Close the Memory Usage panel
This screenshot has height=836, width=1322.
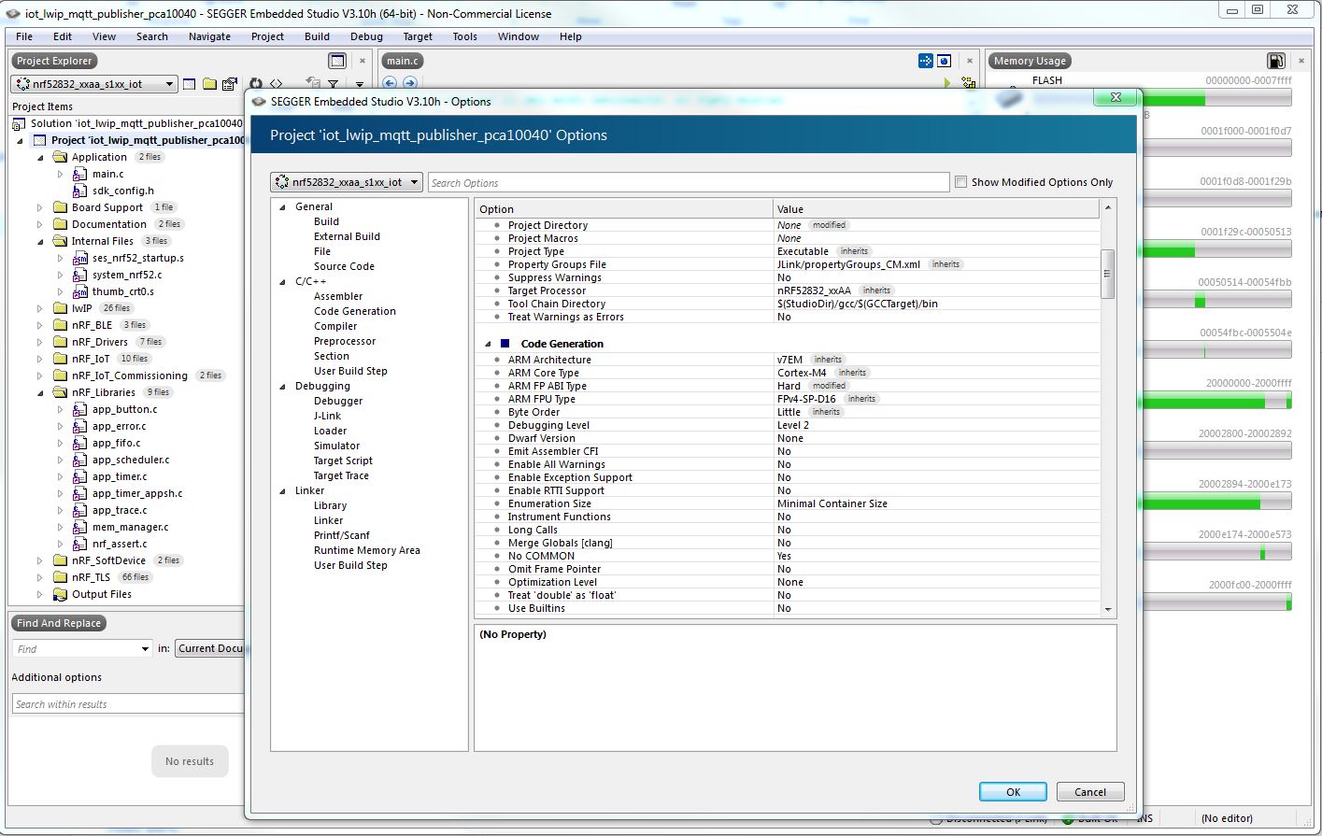tap(1301, 61)
